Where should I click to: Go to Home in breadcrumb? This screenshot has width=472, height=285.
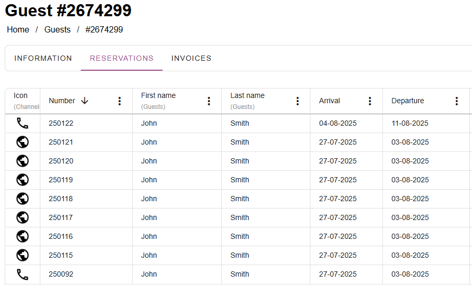click(x=18, y=29)
